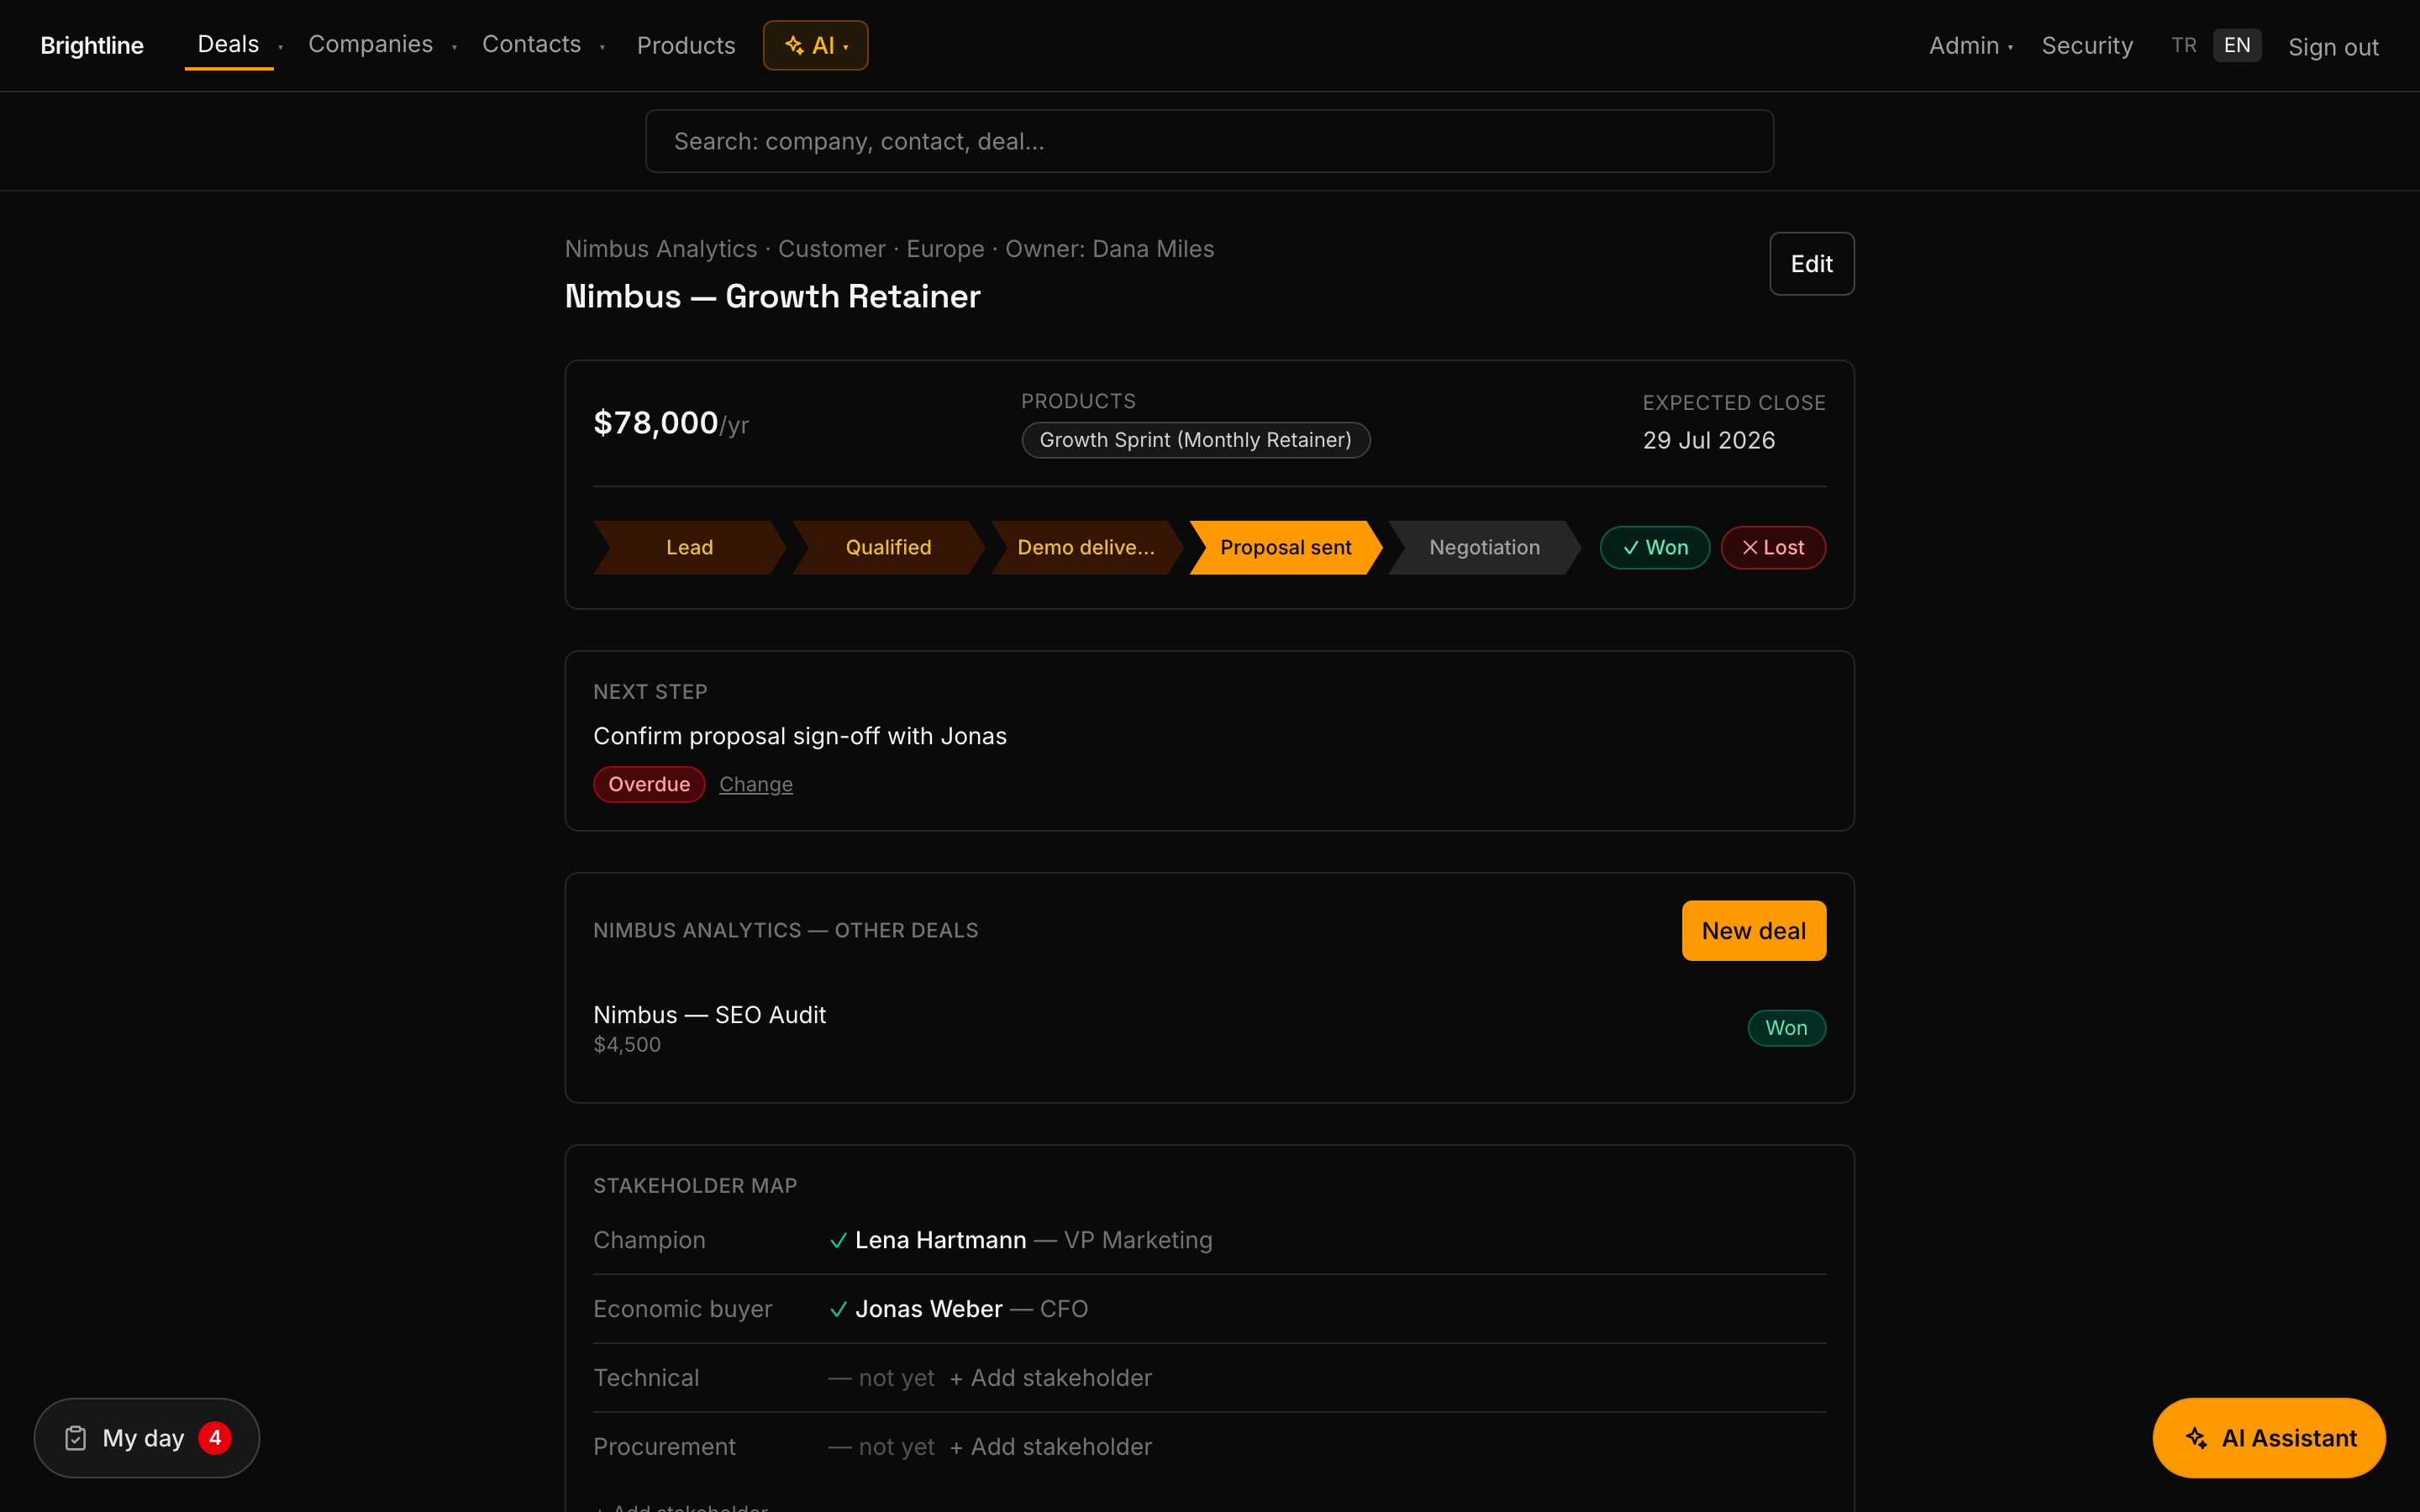Click the Won badge on SEO Audit
Screen dimensions: 2420x1512
[1786, 1028]
